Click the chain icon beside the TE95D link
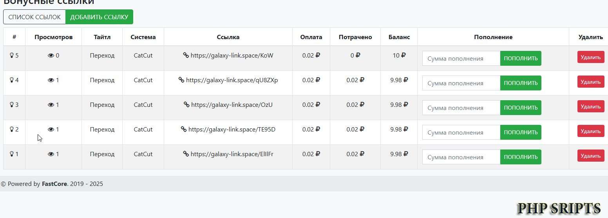This screenshot has width=608, height=218. click(x=184, y=130)
